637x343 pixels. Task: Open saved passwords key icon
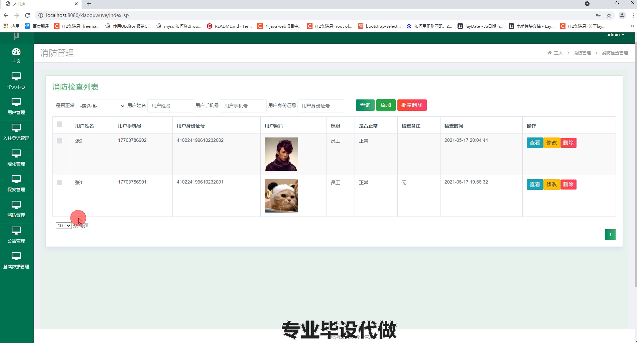(598, 15)
